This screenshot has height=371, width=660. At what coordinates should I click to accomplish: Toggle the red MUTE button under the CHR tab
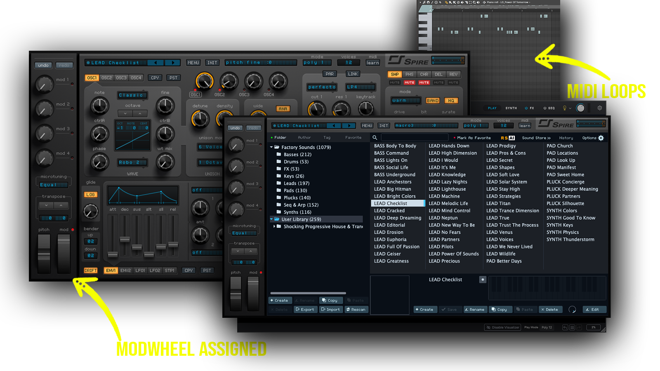click(x=424, y=82)
